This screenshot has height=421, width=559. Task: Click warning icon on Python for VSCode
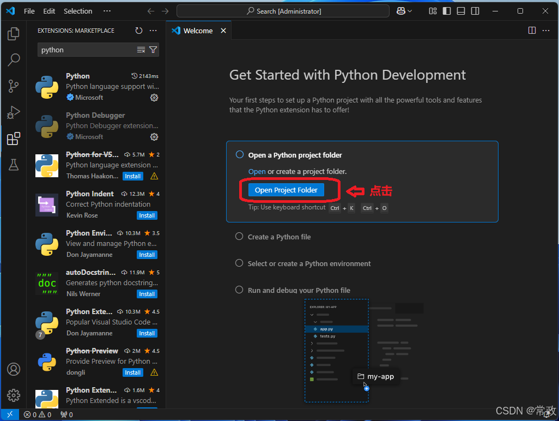click(154, 176)
